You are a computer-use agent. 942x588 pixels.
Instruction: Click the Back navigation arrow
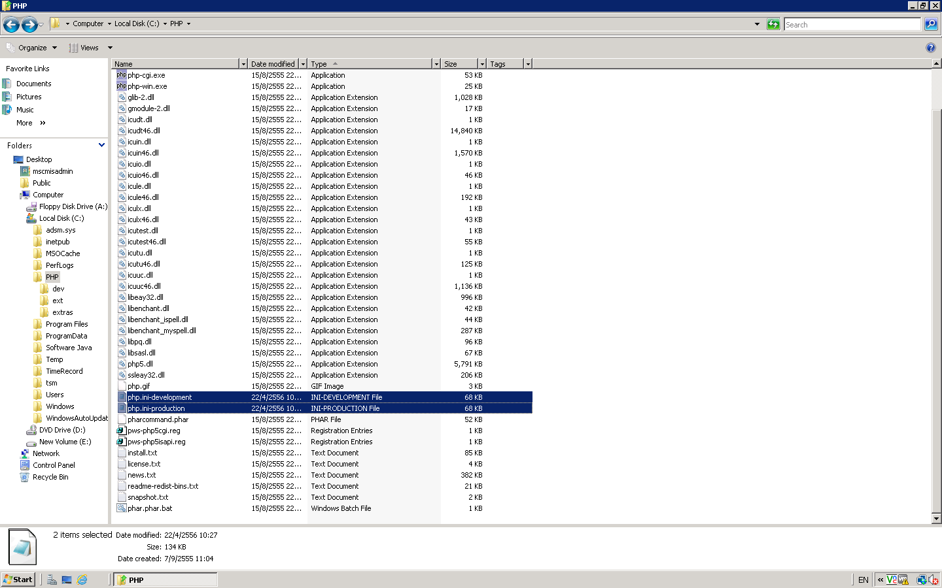click(11, 25)
